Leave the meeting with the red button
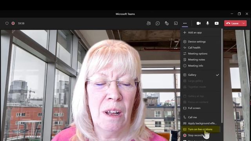Viewport: 251px width, 141px height. coord(233,23)
